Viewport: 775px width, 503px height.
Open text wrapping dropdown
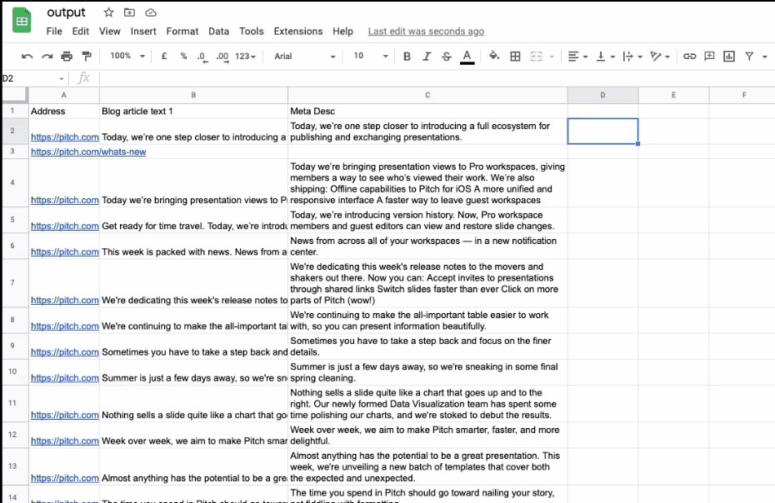click(x=632, y=57)
